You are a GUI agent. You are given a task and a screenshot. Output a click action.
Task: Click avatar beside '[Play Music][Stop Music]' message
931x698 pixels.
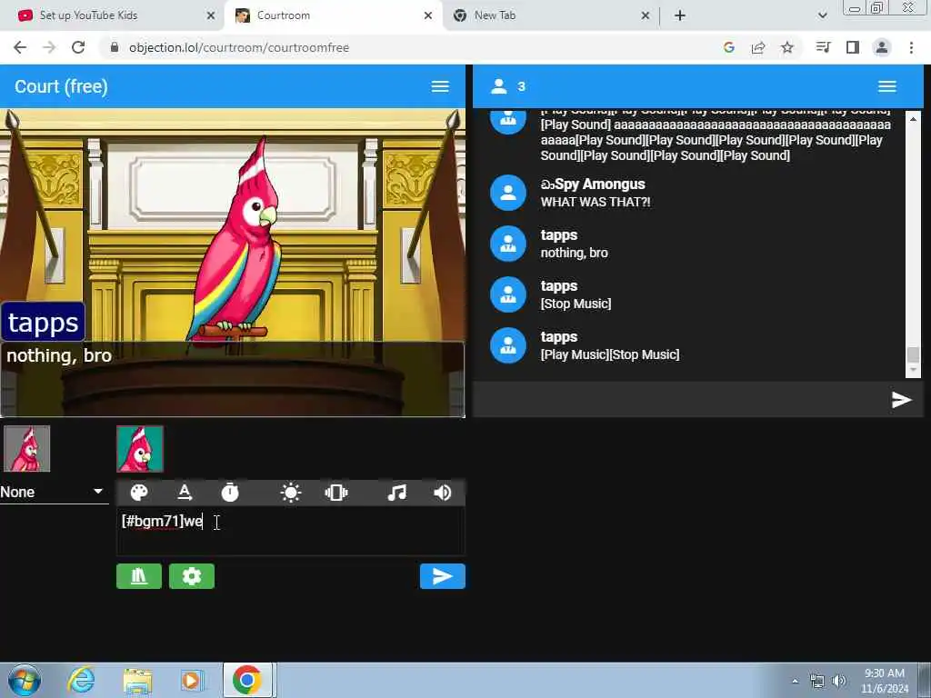click(507, 345)
